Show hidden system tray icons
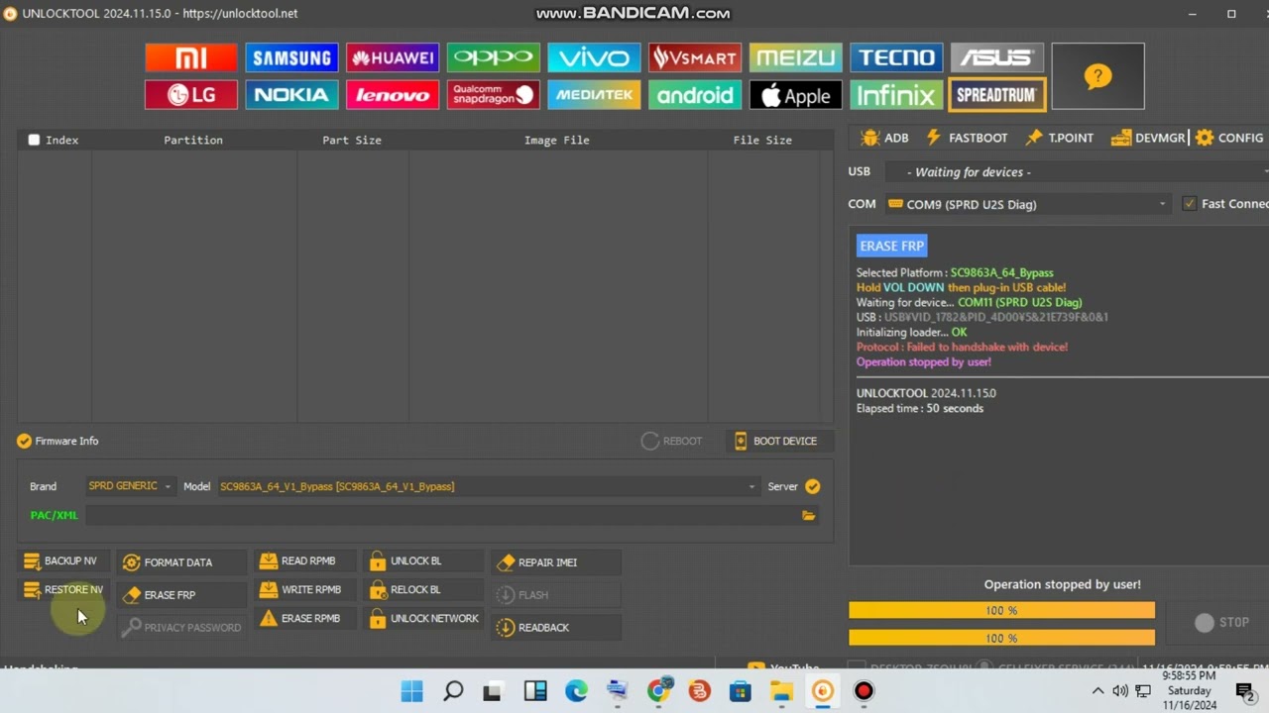The image size is (1269, 713). click(1097, 691)
